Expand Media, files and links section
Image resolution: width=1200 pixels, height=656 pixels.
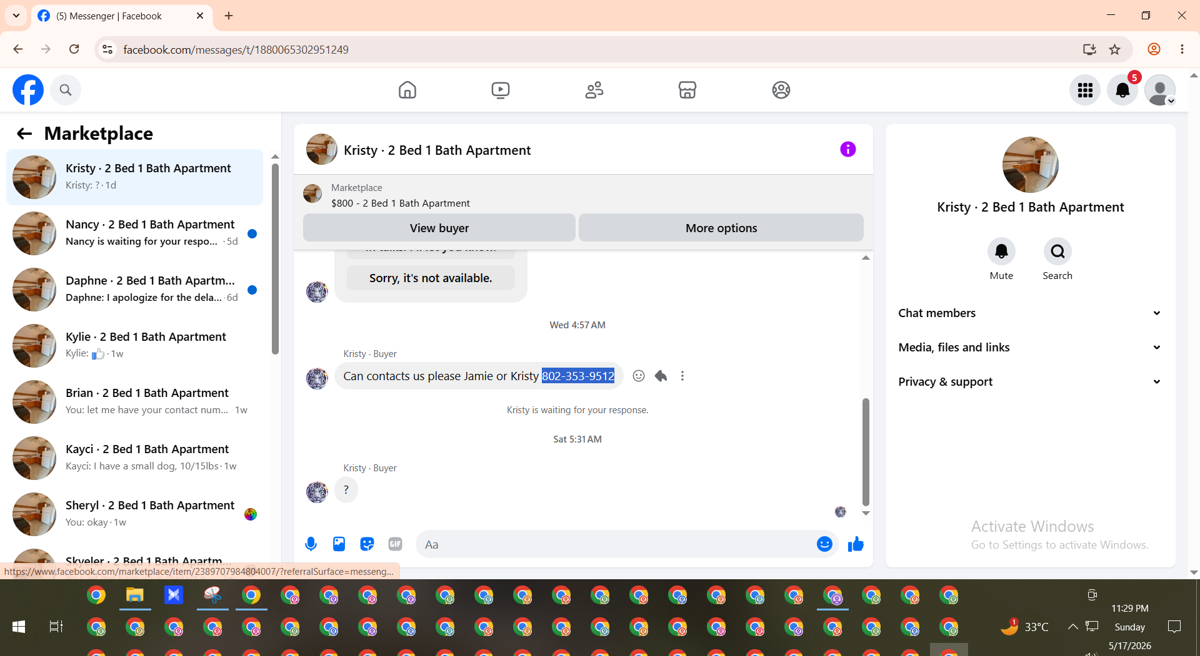(x=1030, y=348)
